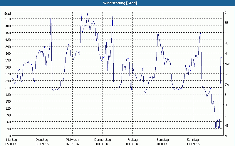Click the 60 axis value
The image size is (235, 147).
coord(9,122)
